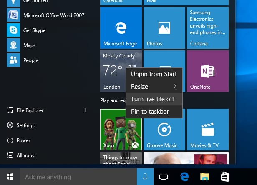
Task: Click the Ask me anything search box
Action: point(78,177)
